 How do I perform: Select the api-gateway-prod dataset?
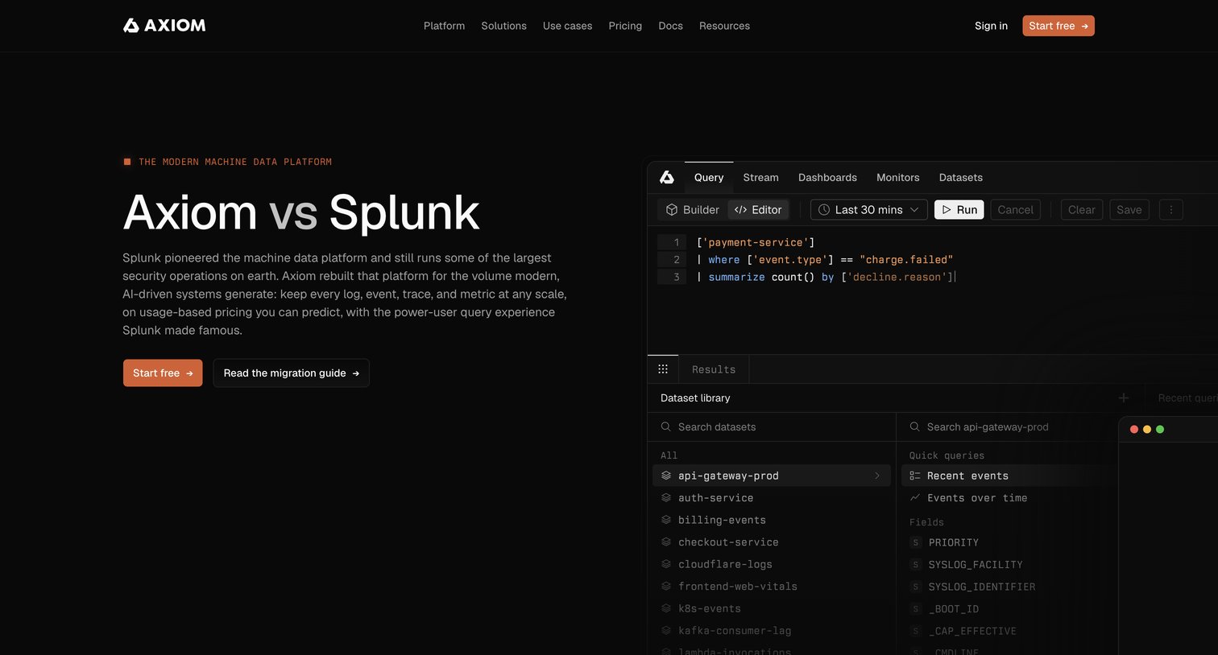point(772,476)
